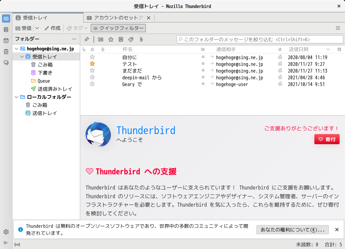345x249 pixels.
Task: Sort messages by 件名 column header
Action: point(127,50)
